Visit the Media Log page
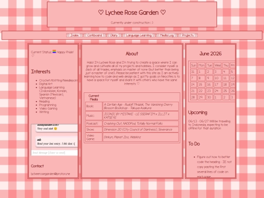 [167, 35]
